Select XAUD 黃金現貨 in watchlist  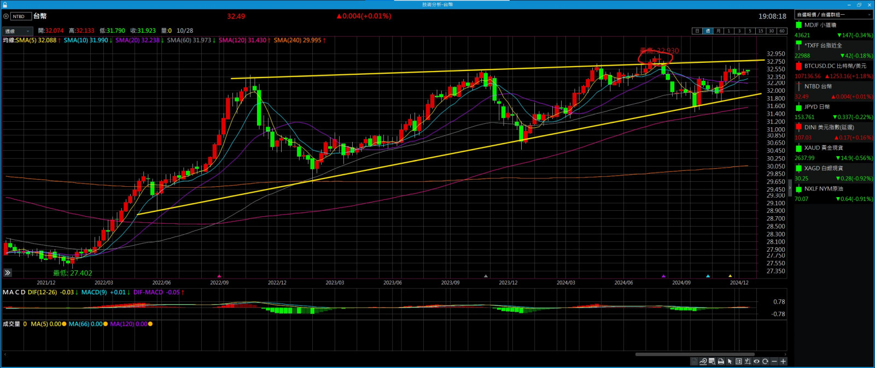[833, 153]
